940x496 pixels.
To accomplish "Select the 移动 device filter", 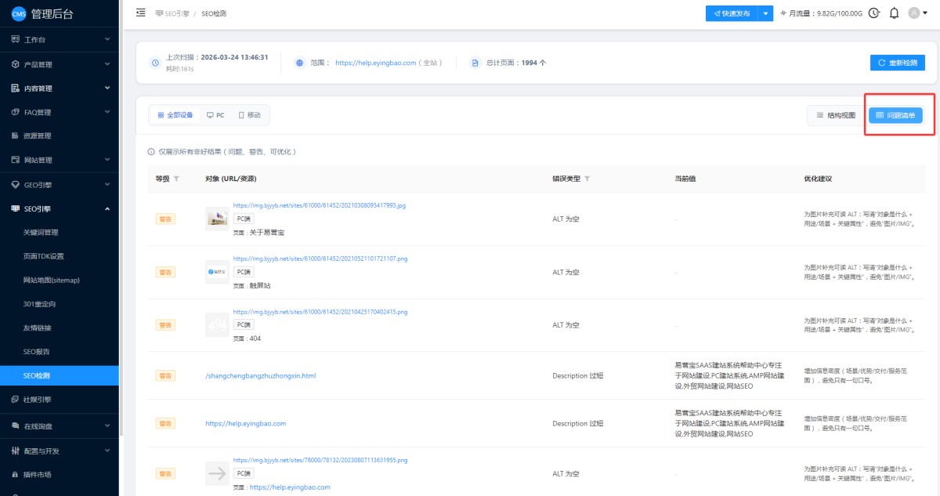I will point(250,115).
